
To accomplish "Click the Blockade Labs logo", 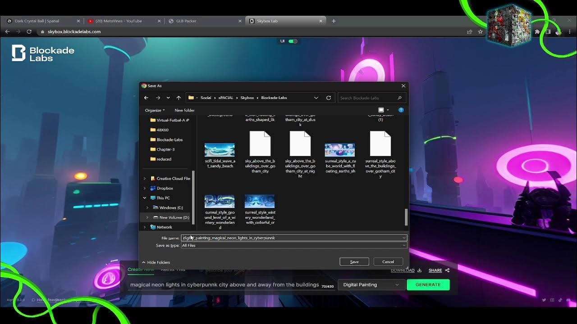I will (x=43, y=53).
